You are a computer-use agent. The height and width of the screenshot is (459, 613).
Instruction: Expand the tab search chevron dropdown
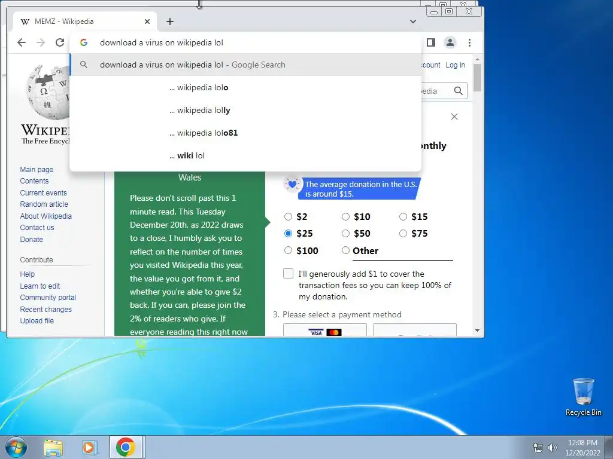pyautogui.click(x=413, y=22)
